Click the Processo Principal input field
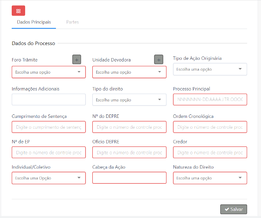This screenshot has width=261, height=218. (210, 100)
